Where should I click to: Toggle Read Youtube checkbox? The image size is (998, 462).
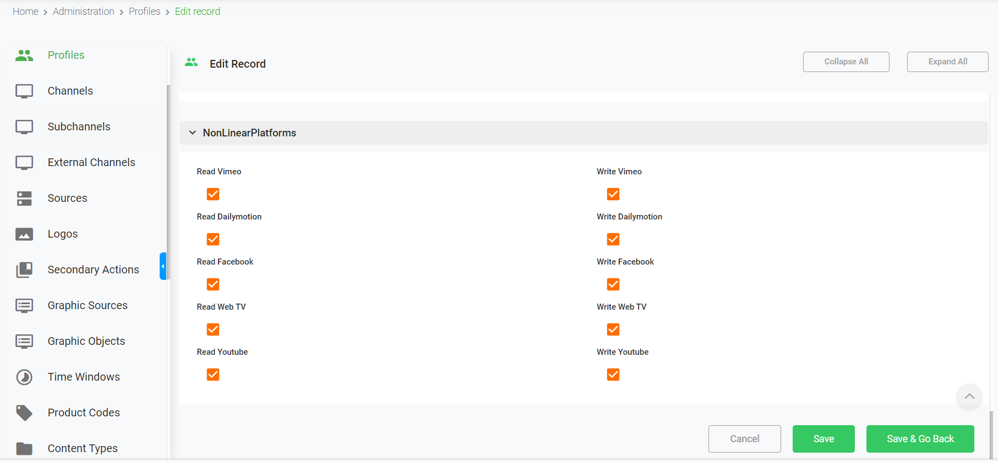[x=213, y=375]
